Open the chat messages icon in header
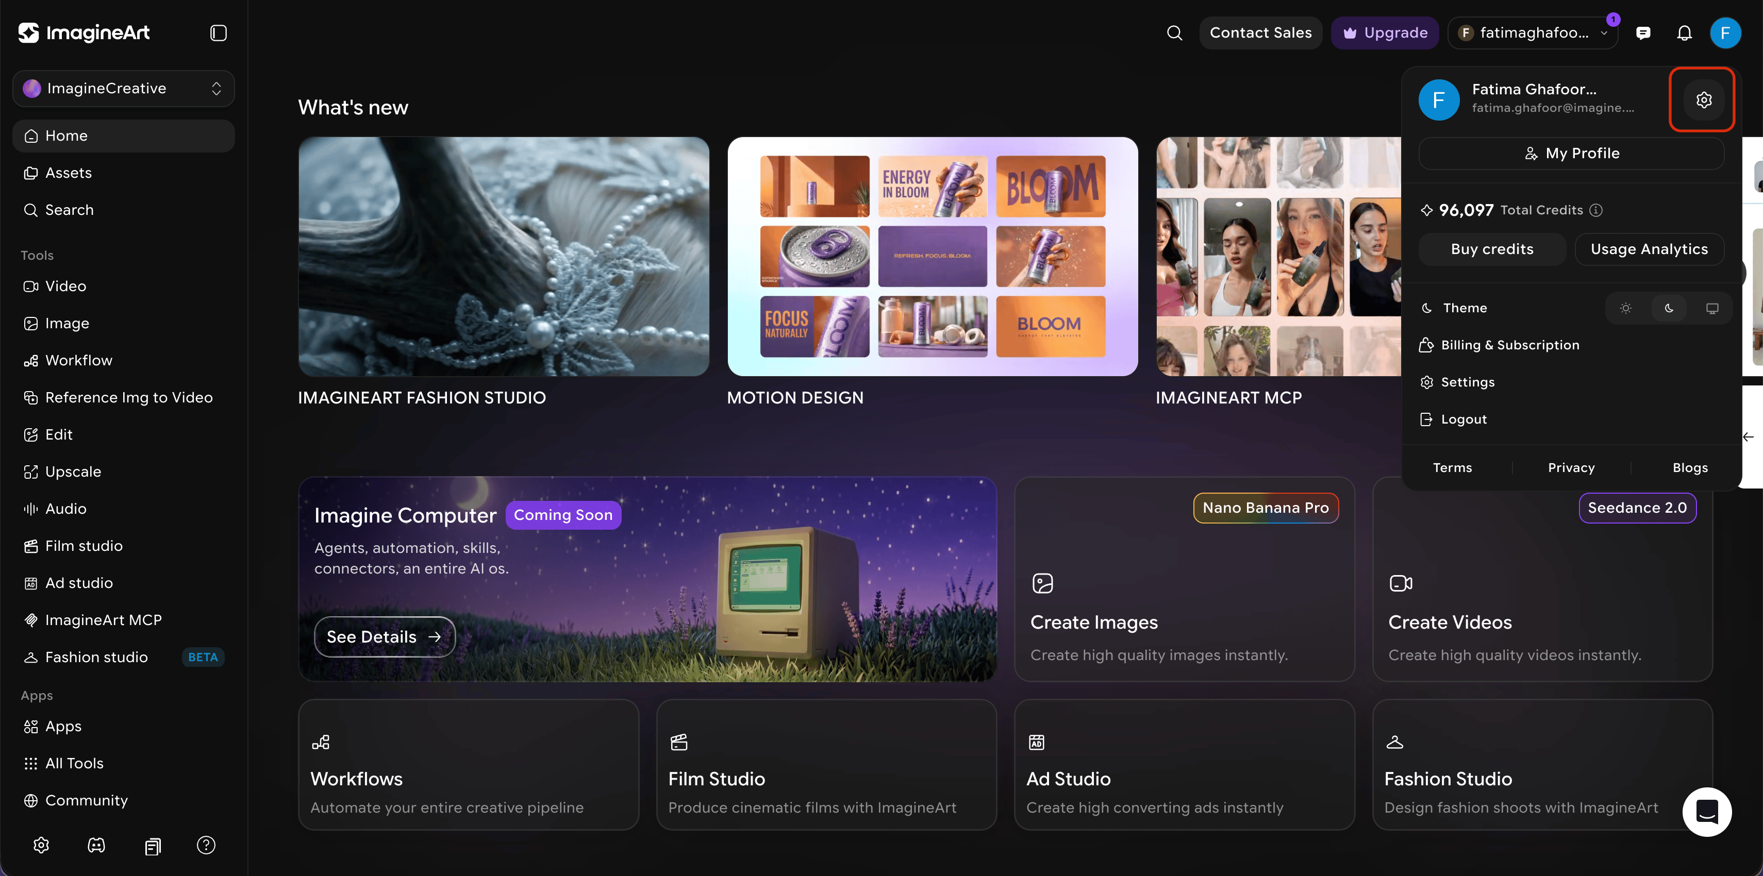The height and width of the screenshot is (876, 1763). (x=1643, y=33)
